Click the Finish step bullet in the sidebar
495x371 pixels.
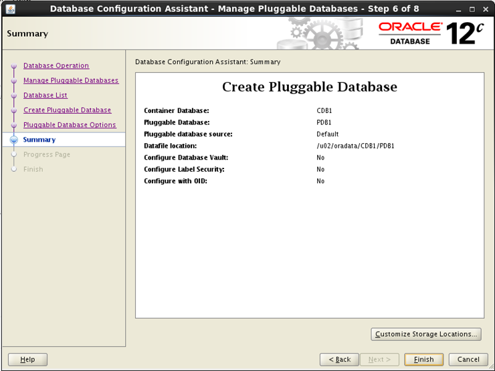pyautogui.click(x=14, y=169)
